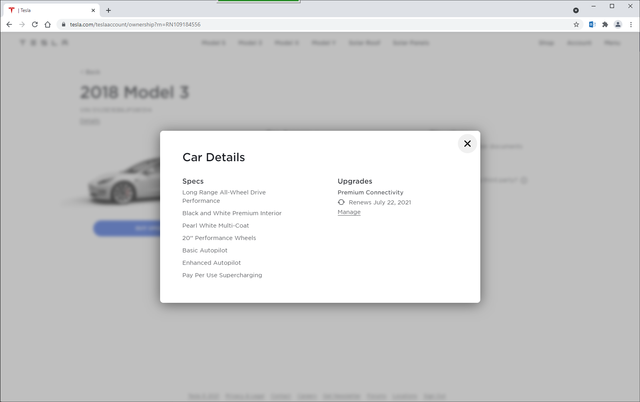Go back using the browser back arrow
Screen dimensions: 640x402
9,24
